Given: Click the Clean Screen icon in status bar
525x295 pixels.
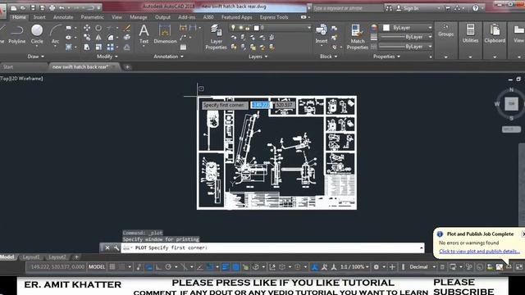Looking at the screenshot, I should point(519,267).
